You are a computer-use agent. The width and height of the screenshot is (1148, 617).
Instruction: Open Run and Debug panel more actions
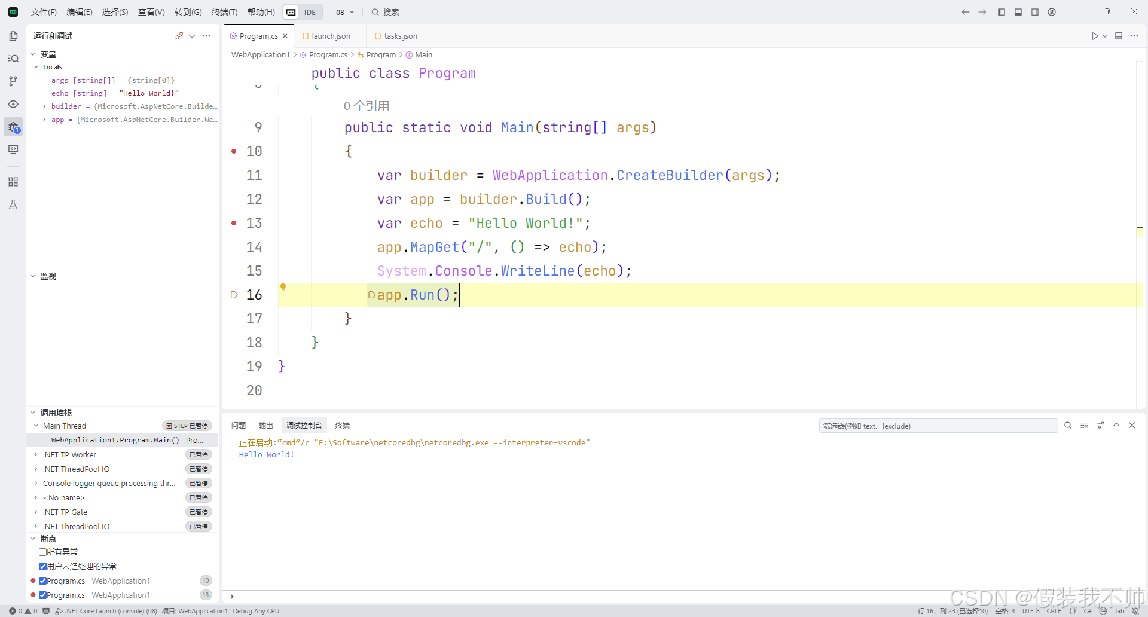206,36
